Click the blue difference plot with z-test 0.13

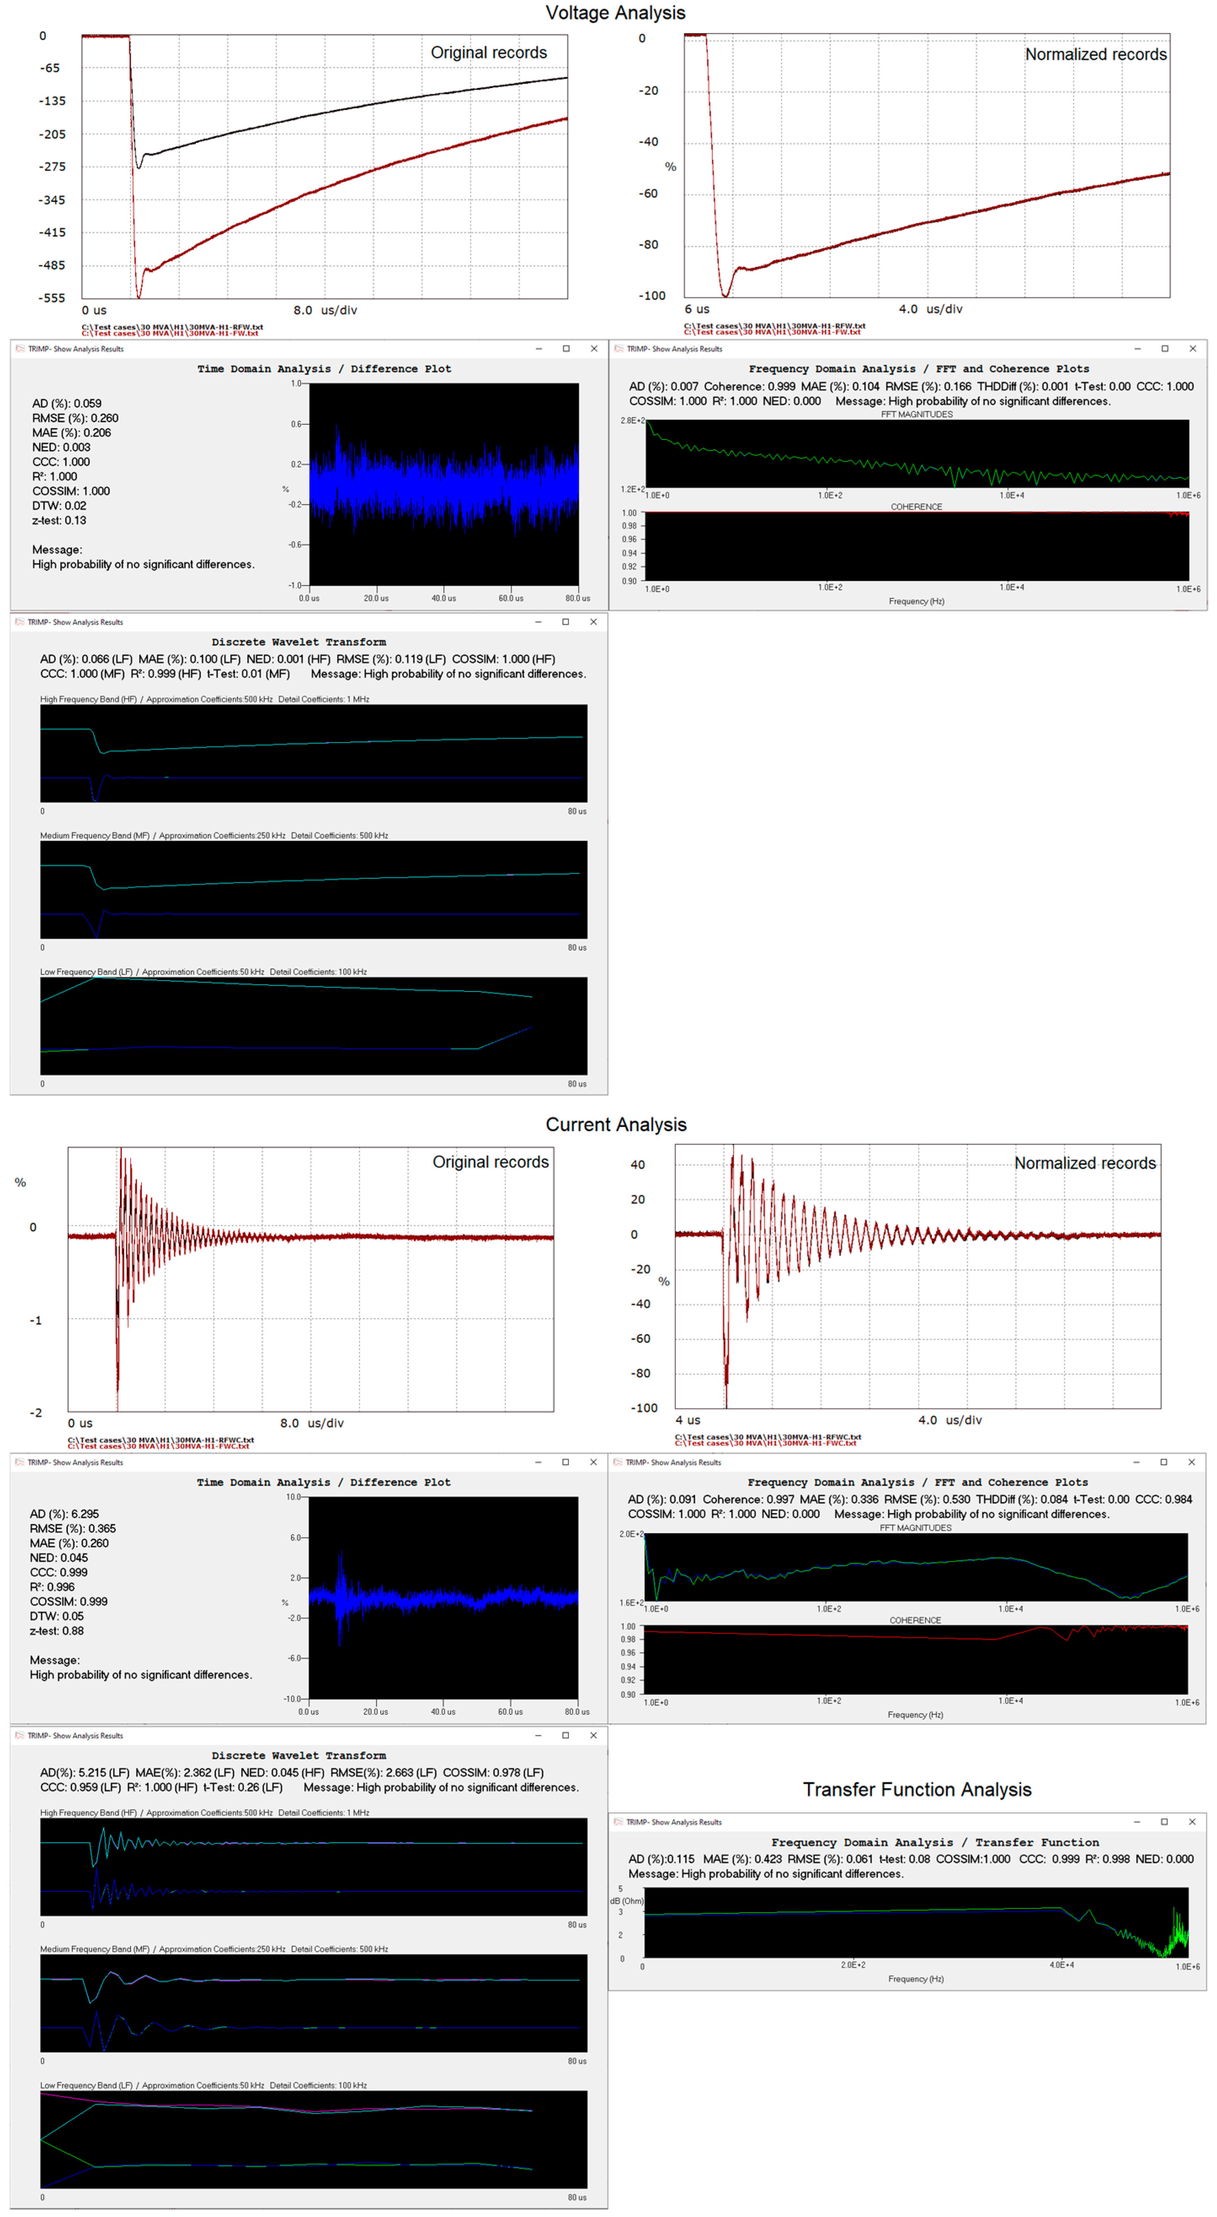(x=443, y=484)
